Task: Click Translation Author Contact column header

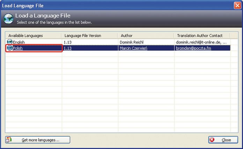Action: pyautogui.click(x=202, y=36)
